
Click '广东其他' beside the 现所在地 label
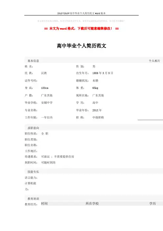[x=98, y=95]
